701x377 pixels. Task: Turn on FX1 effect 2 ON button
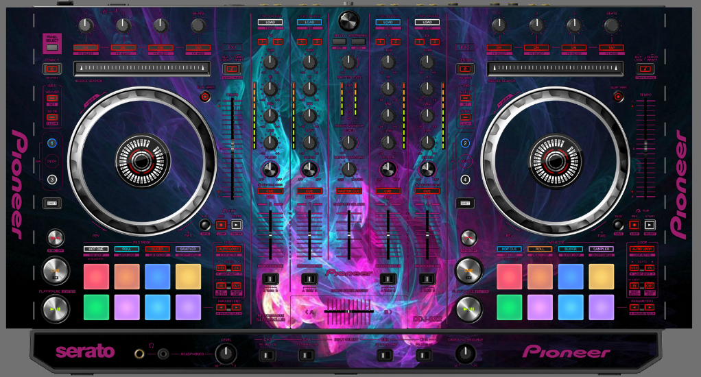tap(123, 47)
